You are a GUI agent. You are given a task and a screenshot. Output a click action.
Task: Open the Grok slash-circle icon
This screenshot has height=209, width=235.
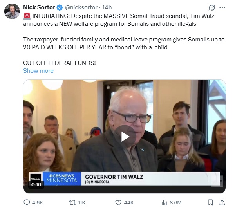(212, 7)
